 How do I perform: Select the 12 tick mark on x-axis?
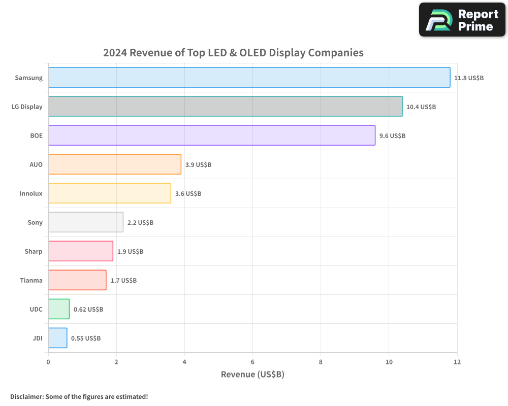[x=457, y=362]
